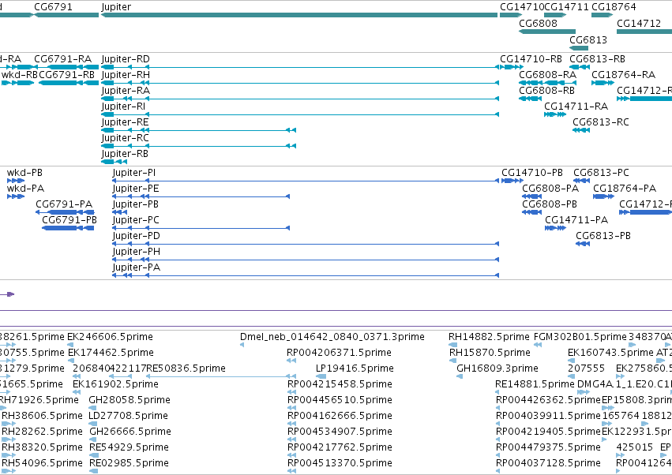Click transcript label CG14711-RA
Screen dimensions: 672x475
(576, 107)
